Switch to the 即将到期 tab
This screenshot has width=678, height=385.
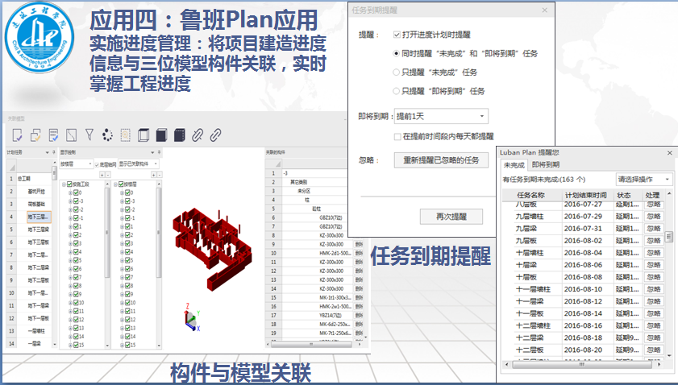[546, 164]
